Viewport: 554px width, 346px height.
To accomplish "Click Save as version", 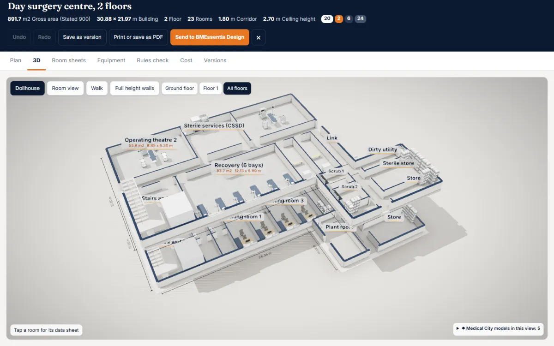I will [x=82, y=37].
